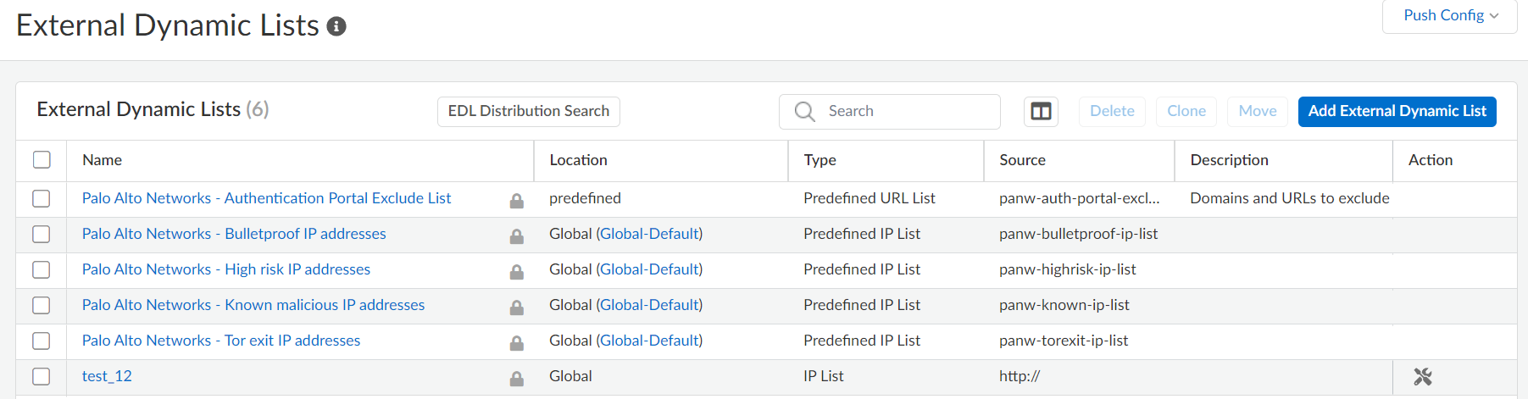Toggle the select-all checkbox in table header
Screen dimensions: 1528x399
42,160
